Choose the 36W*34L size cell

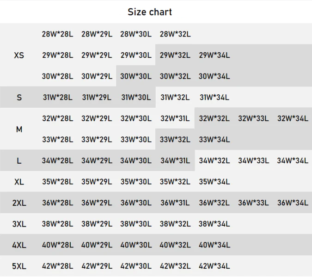click(x=293, y=203)
